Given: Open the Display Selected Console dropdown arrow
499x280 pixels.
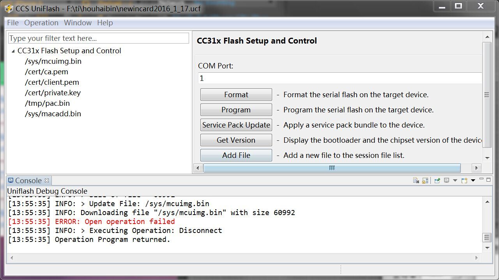Looking at the screenshot, I should point(455,180).
